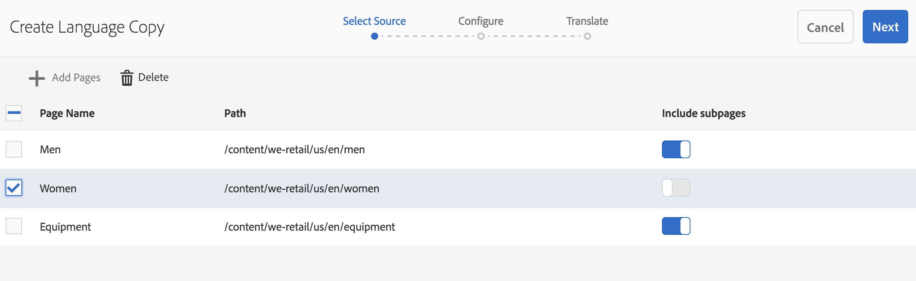Click the Delete trash can icon

[x=127, y=78]
